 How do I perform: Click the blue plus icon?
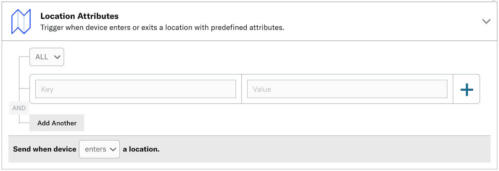tap(467, 89)
